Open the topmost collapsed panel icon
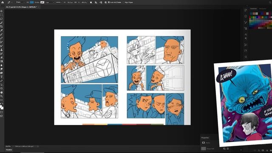 click(246, 10)
